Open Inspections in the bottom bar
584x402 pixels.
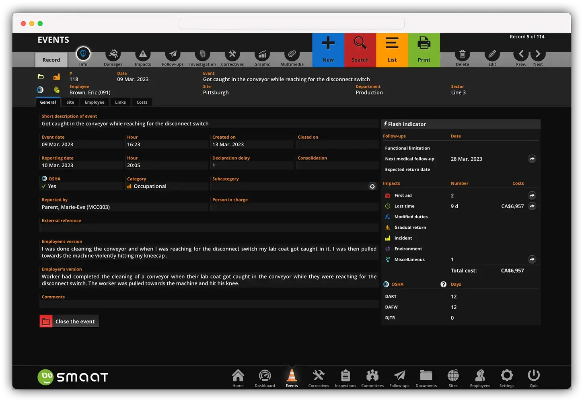point(345,378)
